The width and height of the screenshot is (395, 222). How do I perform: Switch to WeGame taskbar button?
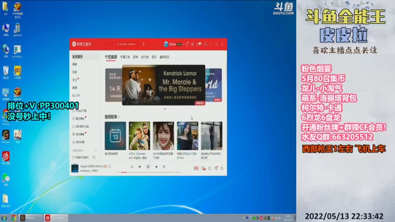coord(32,218)
